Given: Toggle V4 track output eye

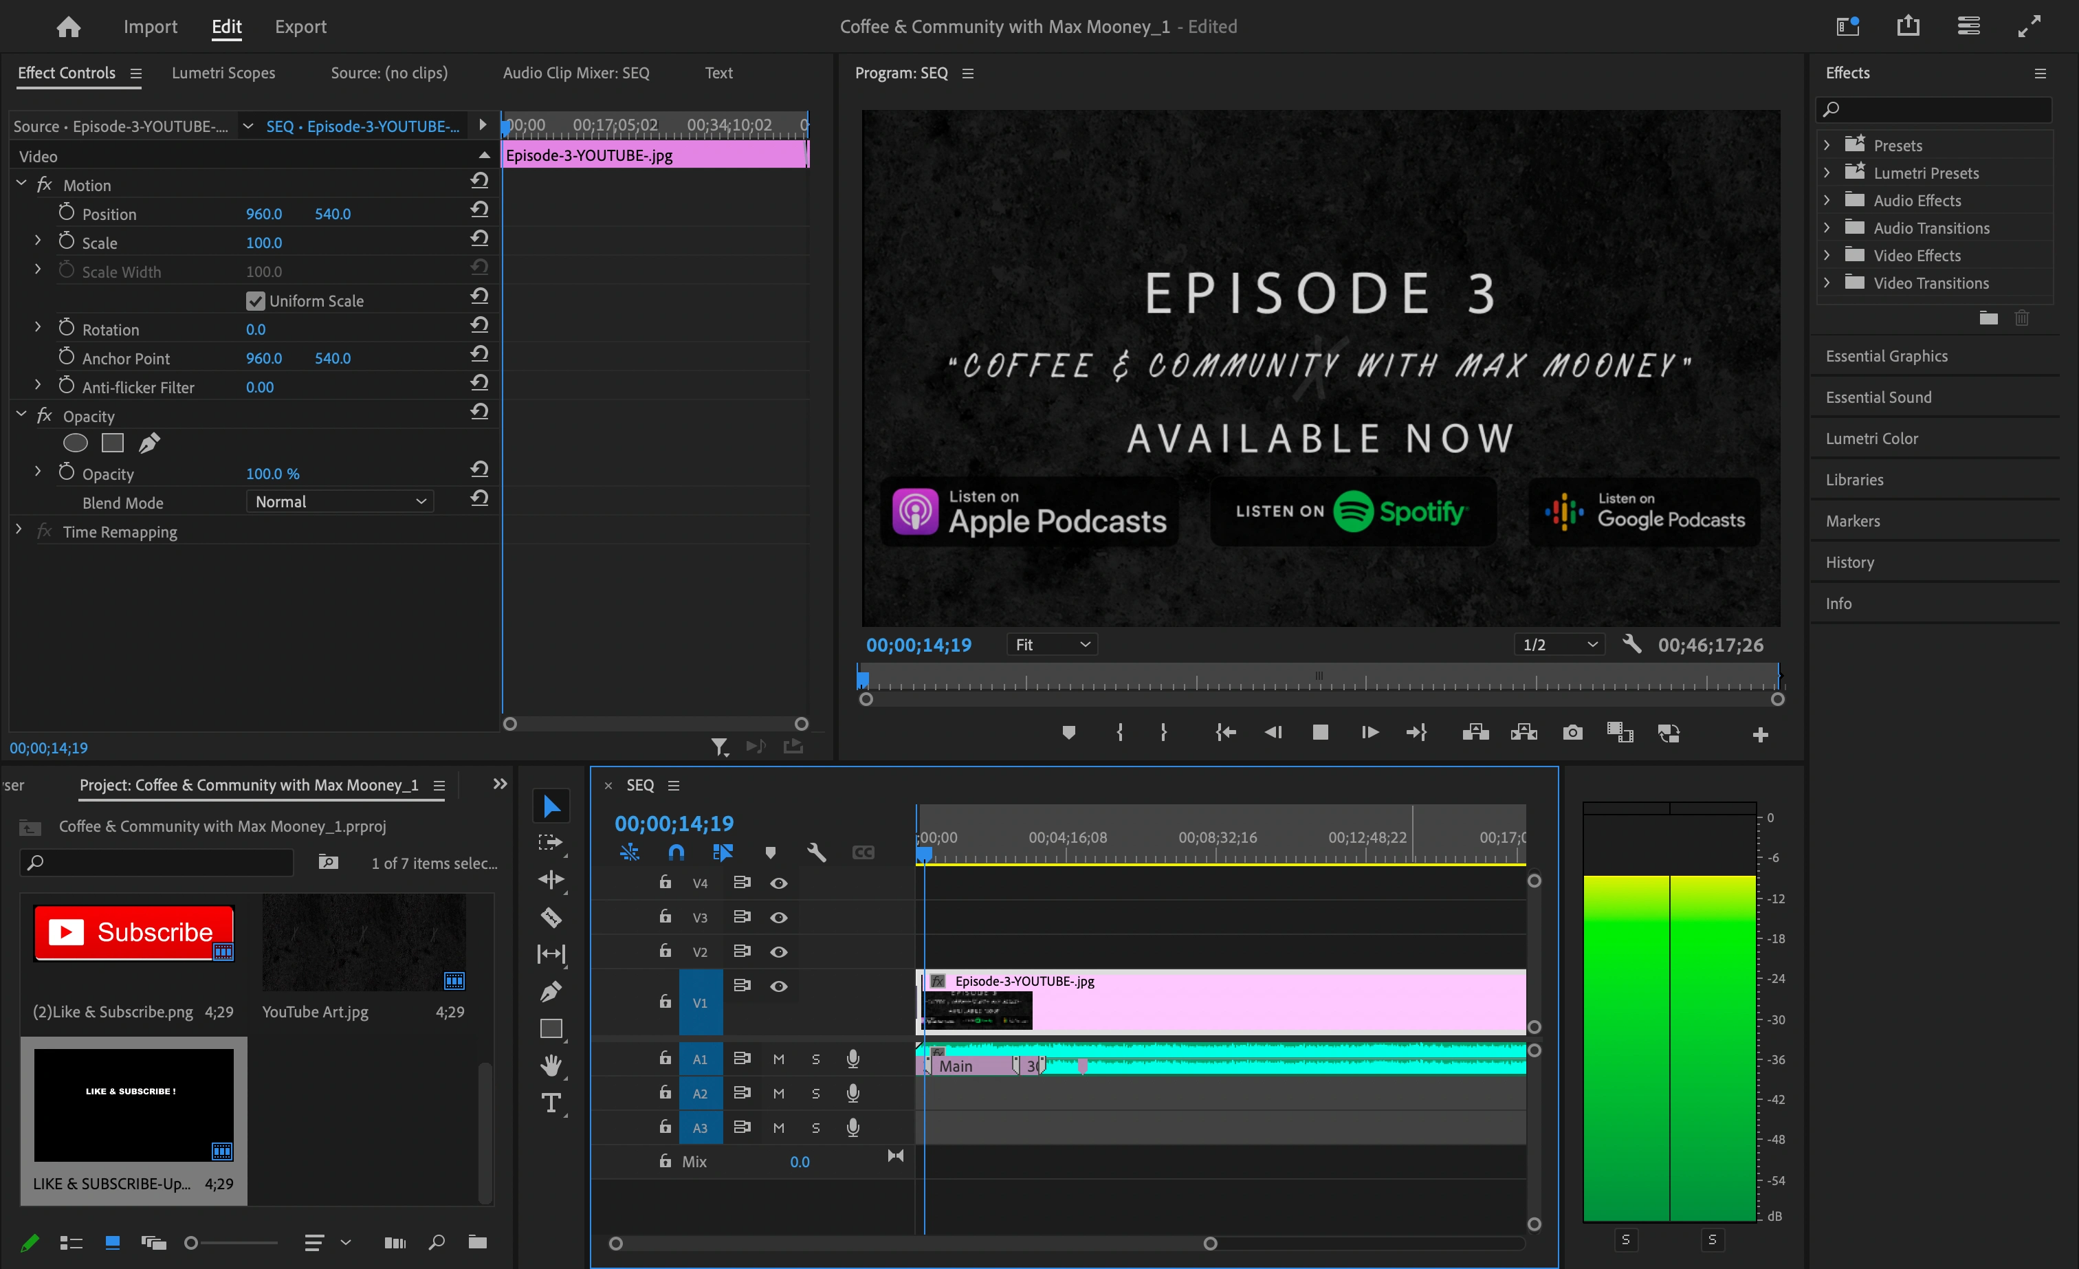Looking at the screenshot, I should click(x=779, y=883).
